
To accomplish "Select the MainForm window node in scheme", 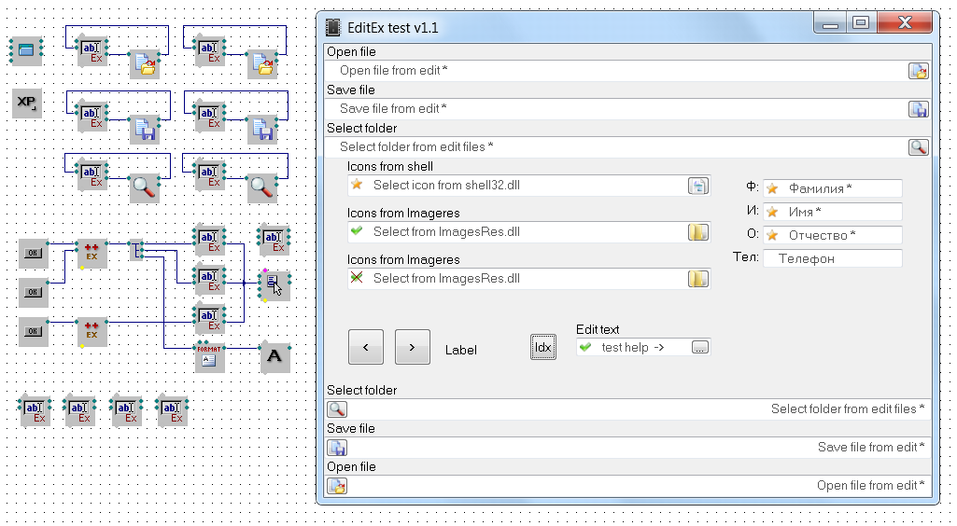I will click(26, 50).
